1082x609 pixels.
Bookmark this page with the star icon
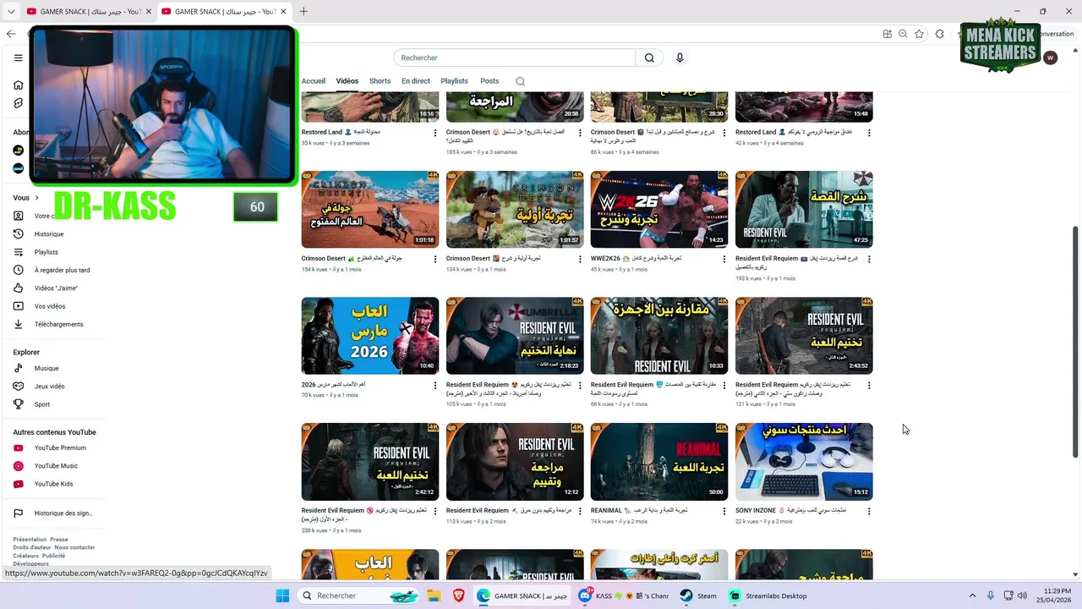pyautogui.click(x=919, y=34)
